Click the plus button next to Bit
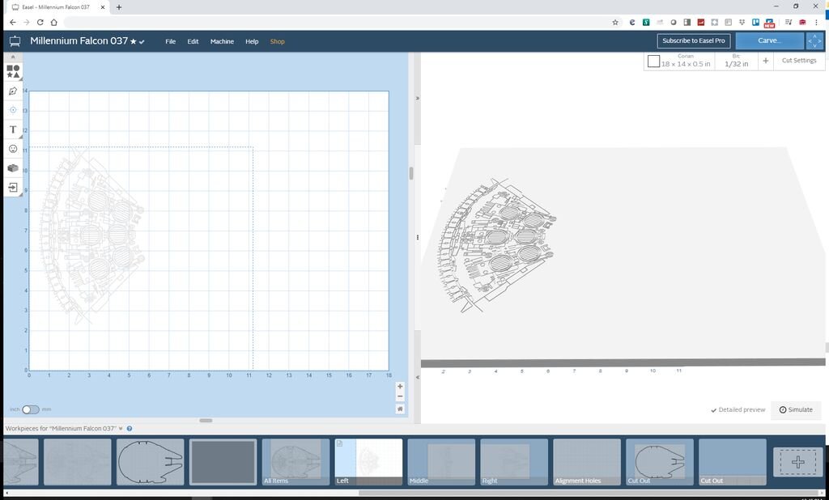This screenshot has height=500, width=829. coord(766,61)
